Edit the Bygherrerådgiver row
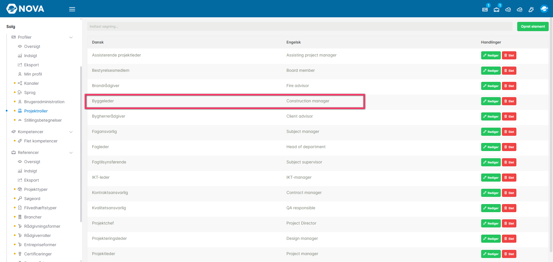The width and height of the screenshot is (553, 262). (x=491, y=116)
